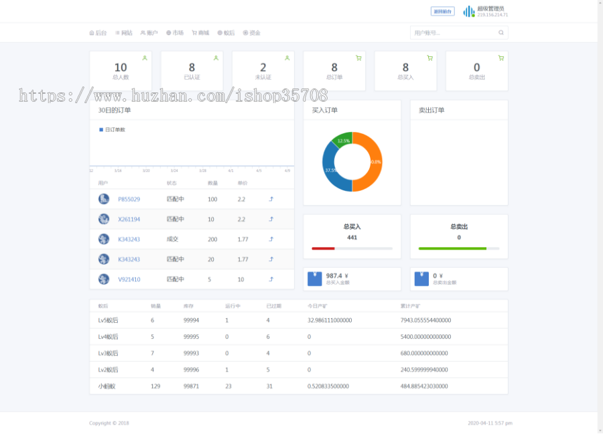Expand the 市场 navigation menu
Image resolution: width=603 pixels, height=434 pixels.
coord(175,33)
